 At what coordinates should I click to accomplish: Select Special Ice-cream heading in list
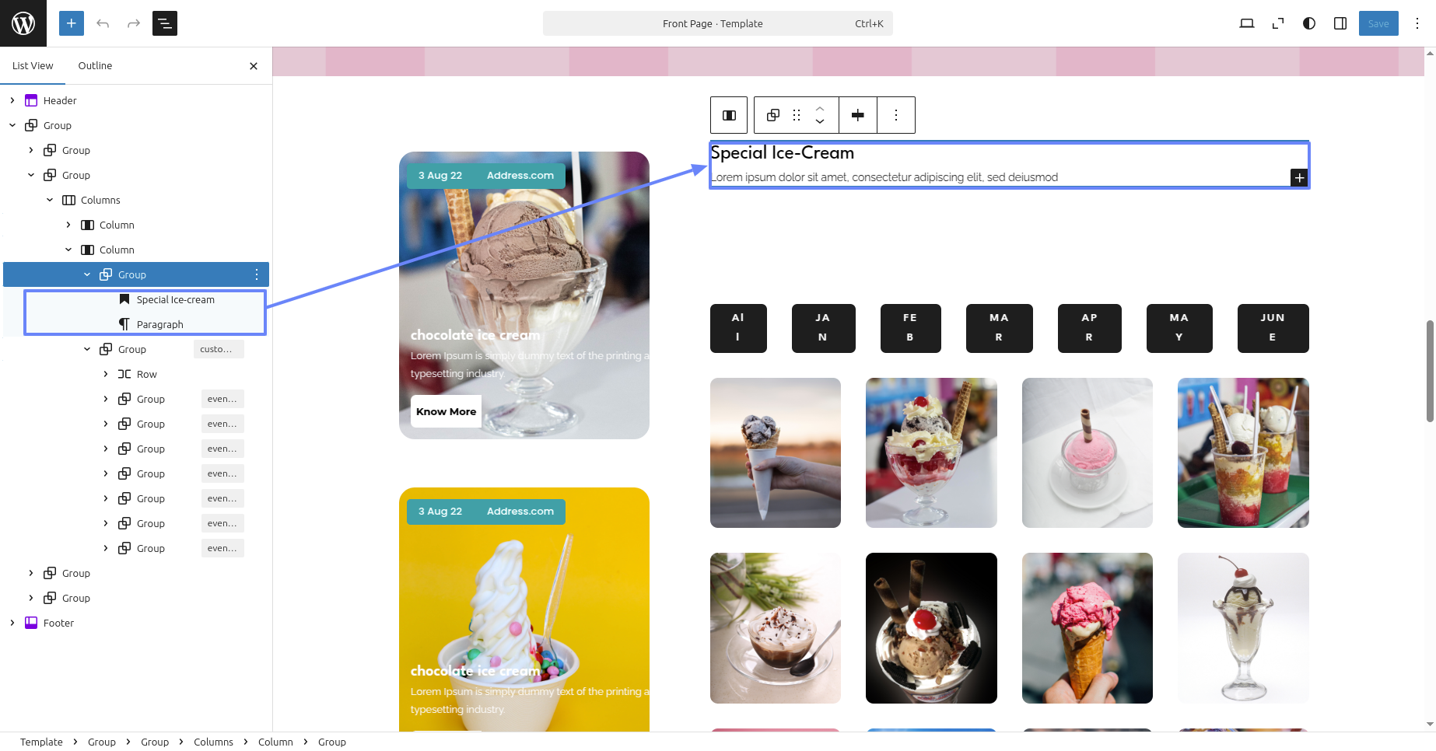pos(175,299)
